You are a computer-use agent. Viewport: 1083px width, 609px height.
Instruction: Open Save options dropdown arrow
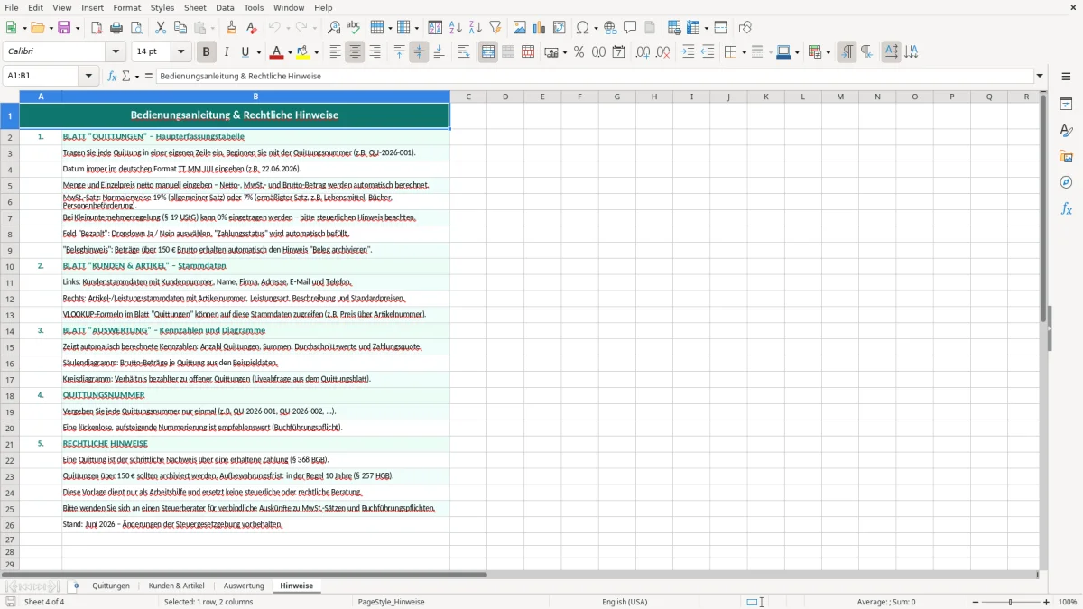coord(77,28)
